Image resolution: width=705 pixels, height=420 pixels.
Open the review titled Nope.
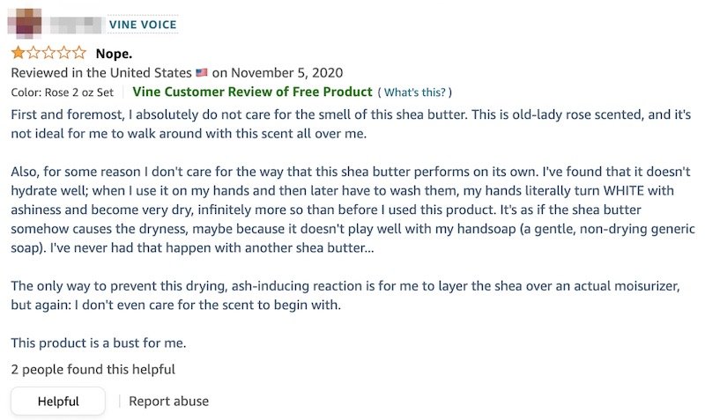click(114, 54)
